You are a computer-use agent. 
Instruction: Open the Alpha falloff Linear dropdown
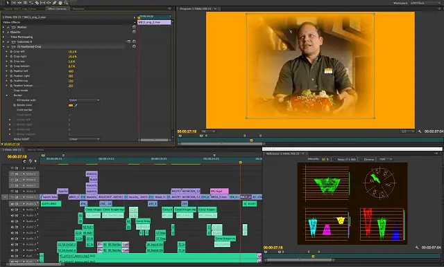84,139
